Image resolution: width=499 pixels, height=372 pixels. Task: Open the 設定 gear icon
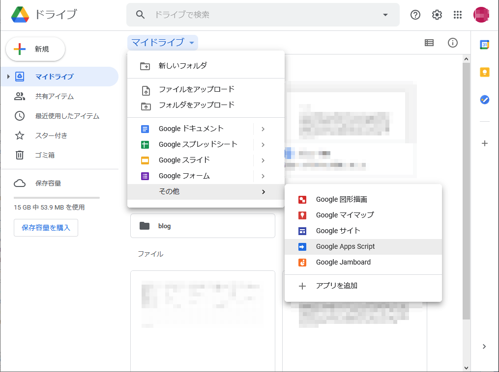437,15
